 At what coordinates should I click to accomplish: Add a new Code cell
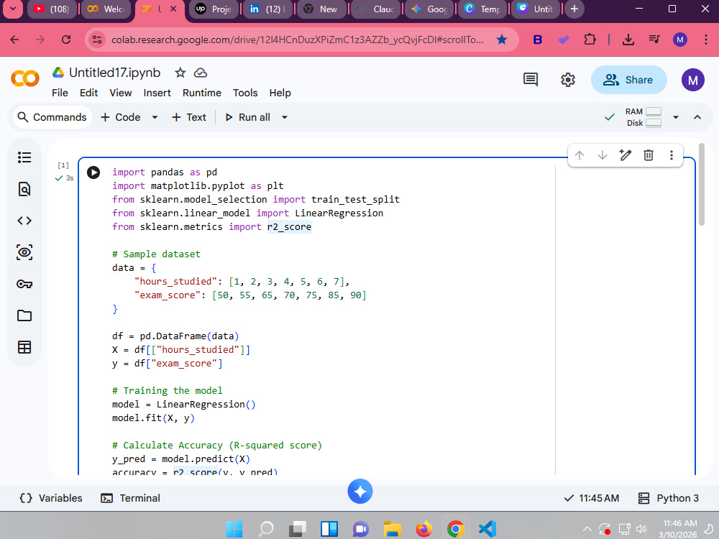pos(121,117)
